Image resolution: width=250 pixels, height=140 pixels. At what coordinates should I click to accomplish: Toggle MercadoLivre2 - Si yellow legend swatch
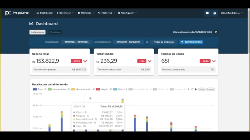coord(73,89)
